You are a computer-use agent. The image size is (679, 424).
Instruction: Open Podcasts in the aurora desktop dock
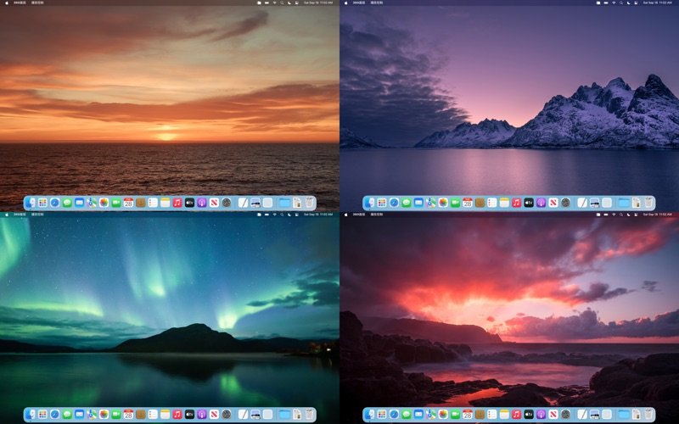pos(202,415)
